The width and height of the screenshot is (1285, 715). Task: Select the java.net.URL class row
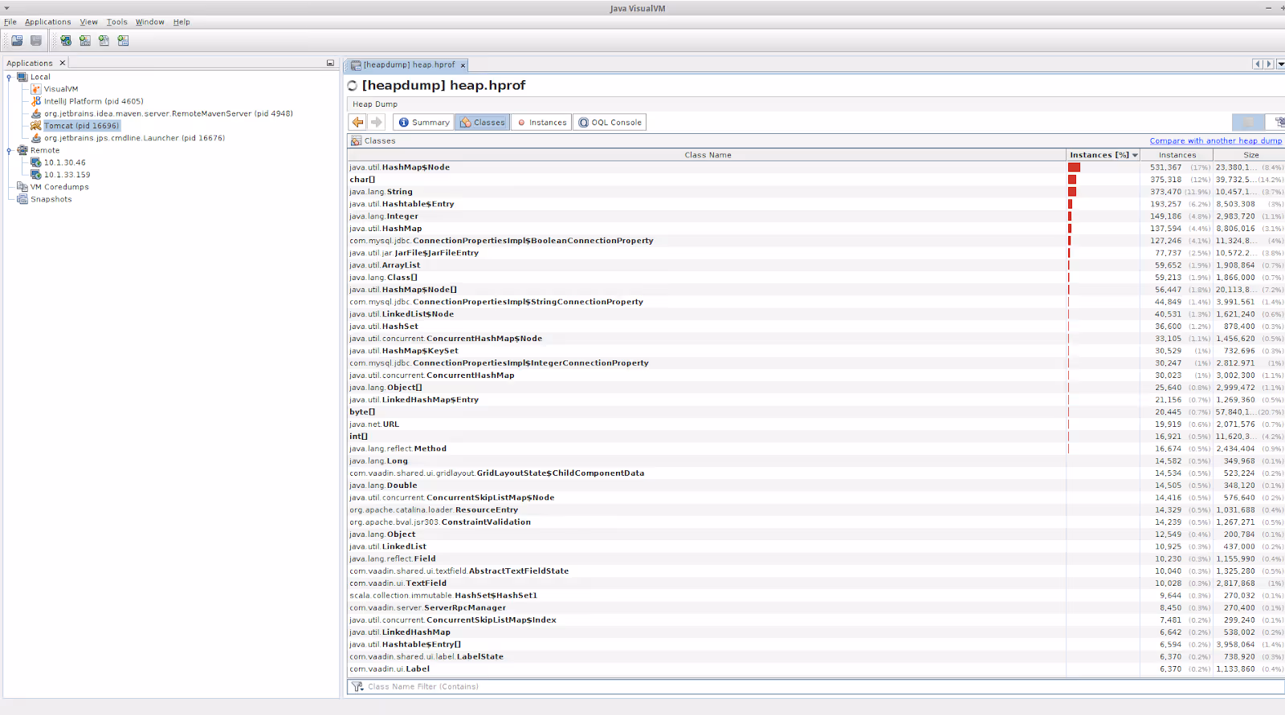click(x=816, y=424)
